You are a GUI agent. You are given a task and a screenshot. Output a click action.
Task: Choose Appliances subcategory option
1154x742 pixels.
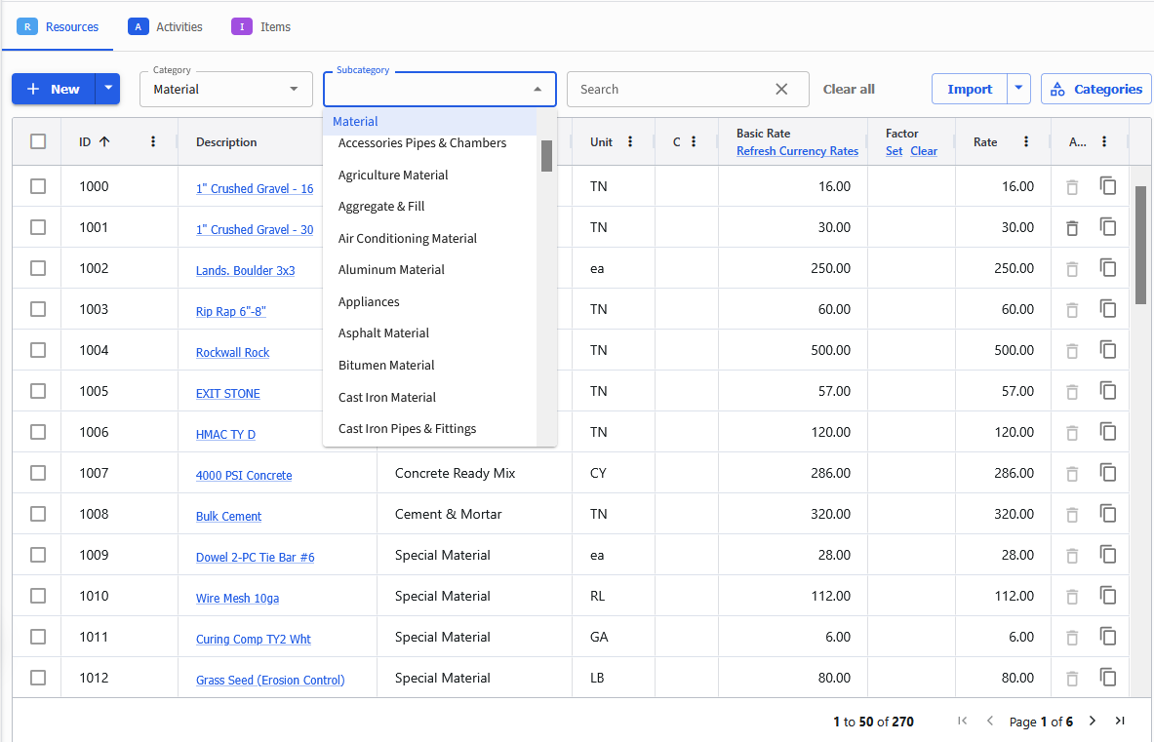coord(430,301)
